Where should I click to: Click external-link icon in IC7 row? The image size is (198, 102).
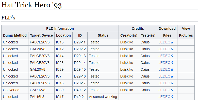[x=172, y=76]
